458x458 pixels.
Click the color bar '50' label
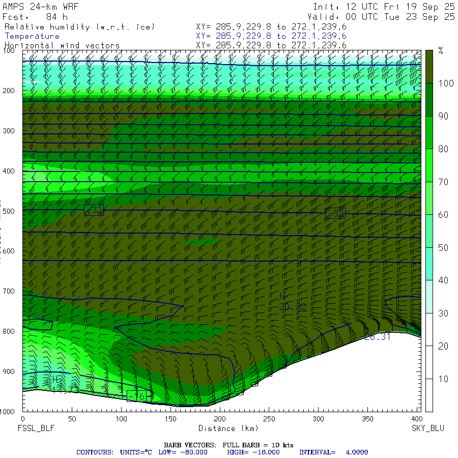click(443, 248)
